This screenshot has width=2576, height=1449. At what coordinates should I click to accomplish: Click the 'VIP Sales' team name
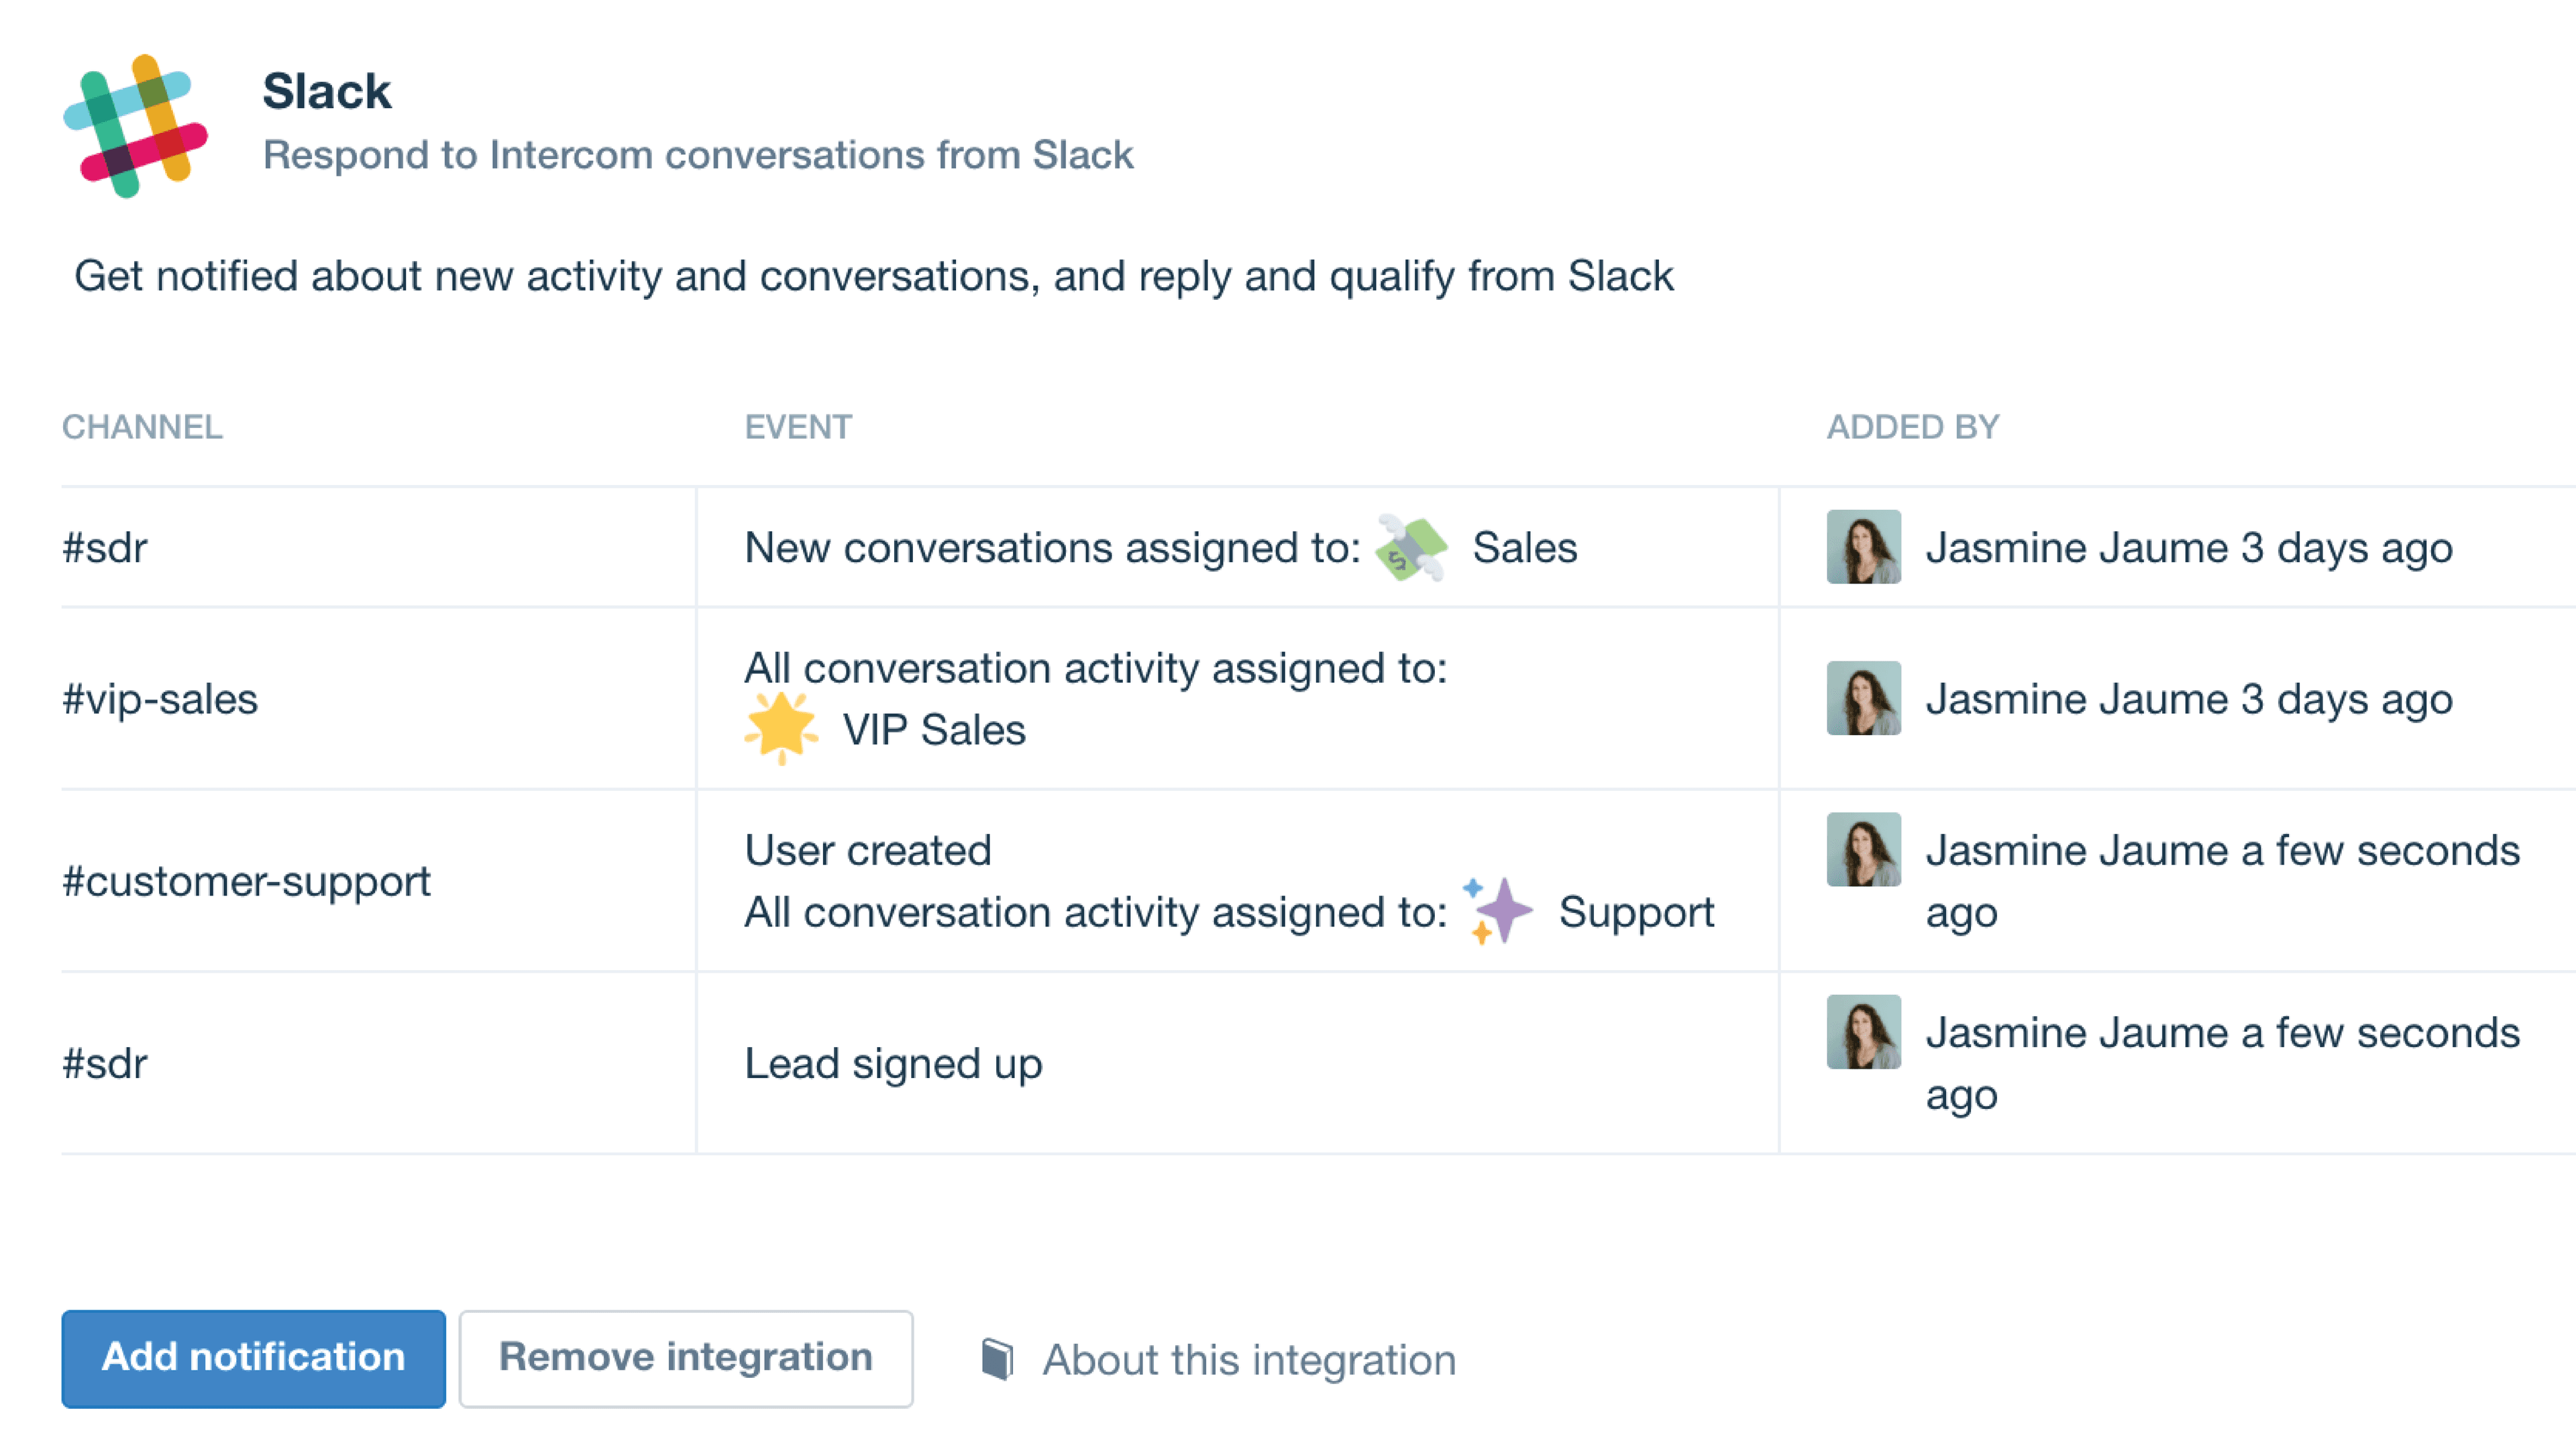pyautogui.click(x=934, y=730)
